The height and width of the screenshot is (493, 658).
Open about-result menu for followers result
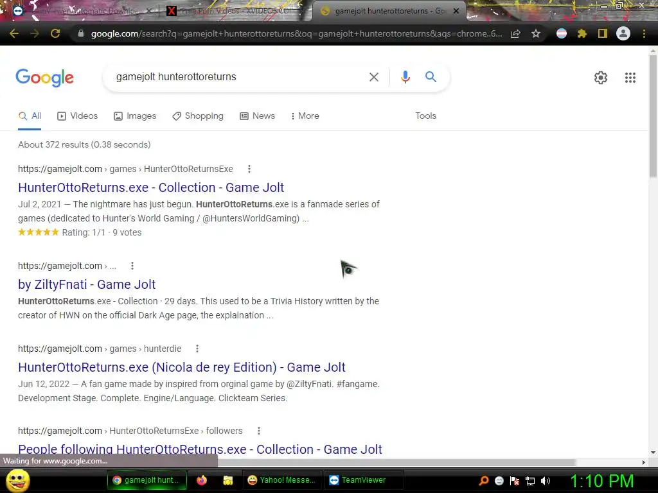pyautogui.click(x=259, y=431)
